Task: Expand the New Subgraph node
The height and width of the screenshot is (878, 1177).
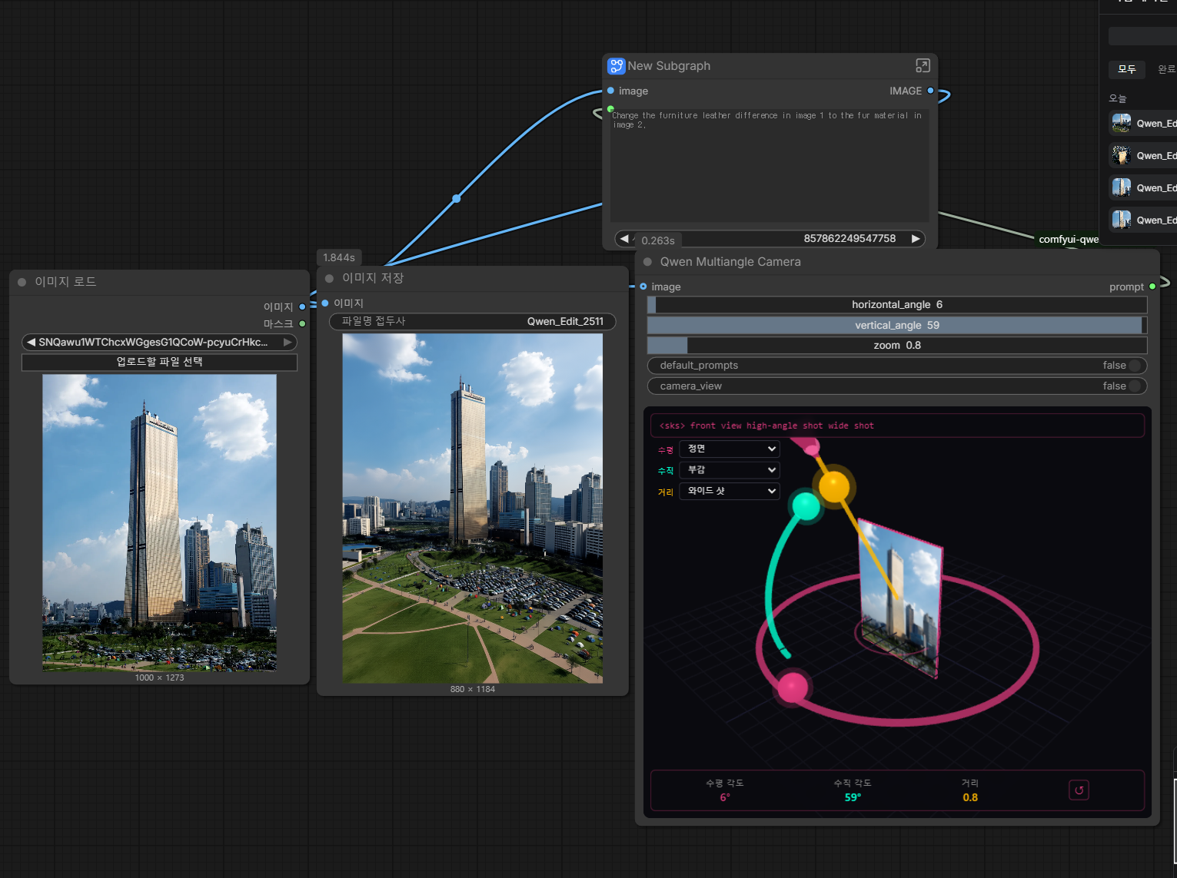Action: point(923,66)
